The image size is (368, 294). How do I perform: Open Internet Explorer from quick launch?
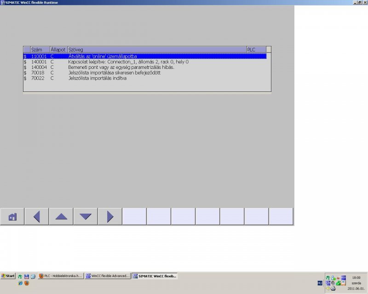tap(20, 283)
